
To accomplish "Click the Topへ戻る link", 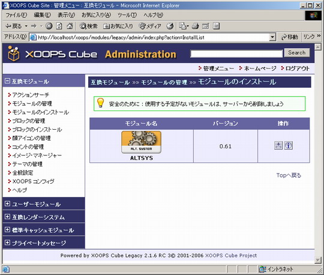I will [289, 175].
